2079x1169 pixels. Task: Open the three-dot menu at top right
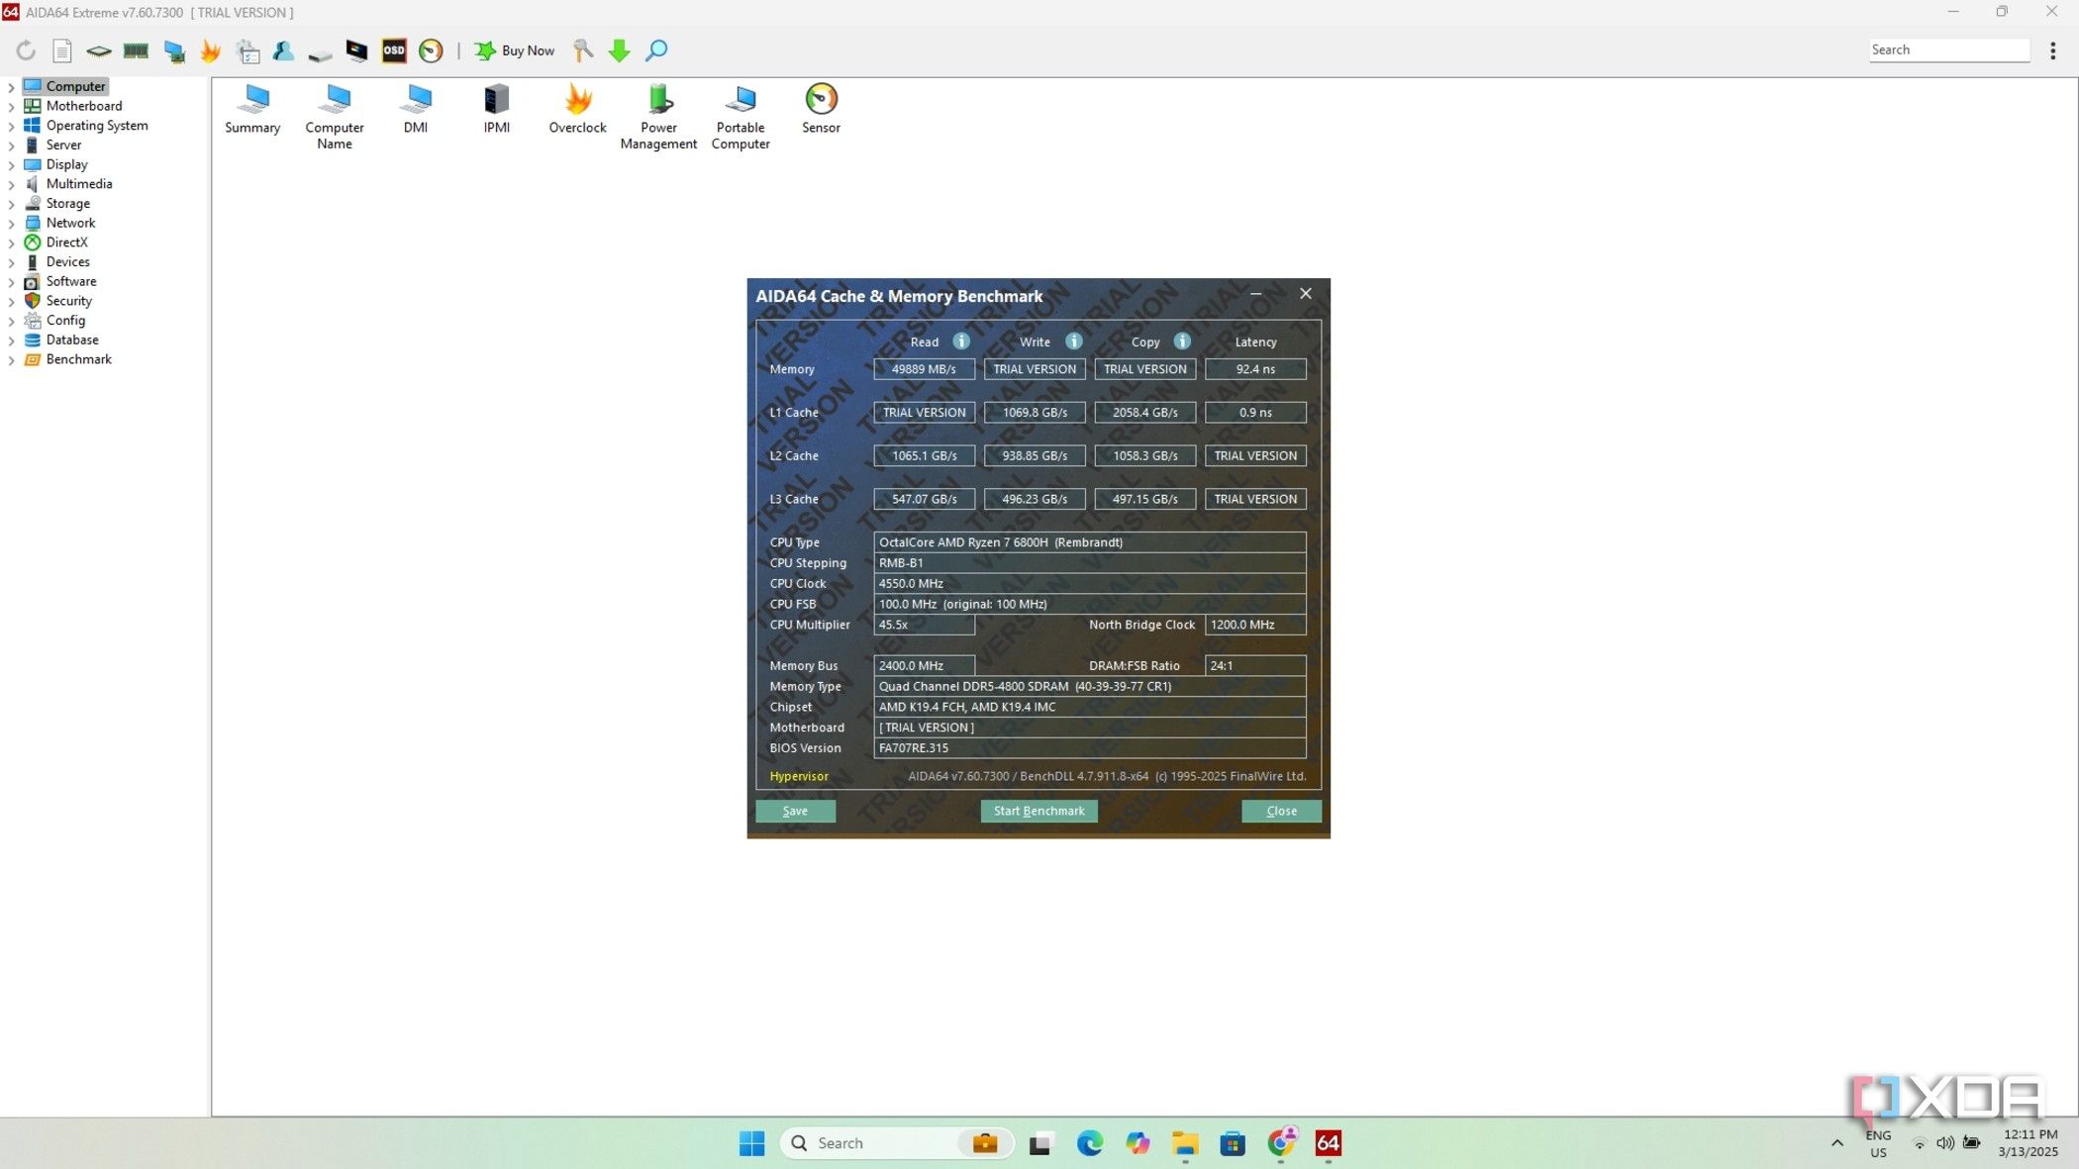(2052, 50)
